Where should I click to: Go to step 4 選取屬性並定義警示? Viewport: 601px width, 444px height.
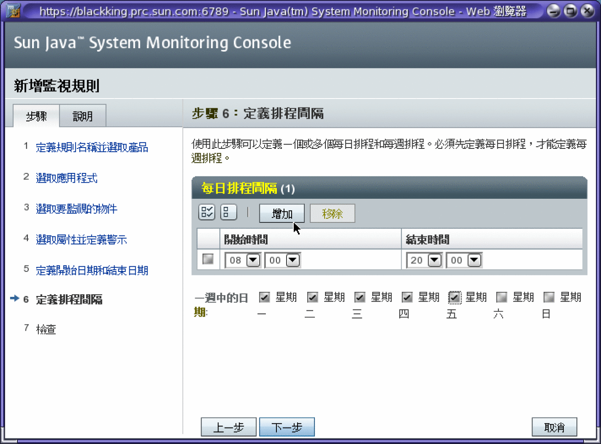click(x=81, y=240)
